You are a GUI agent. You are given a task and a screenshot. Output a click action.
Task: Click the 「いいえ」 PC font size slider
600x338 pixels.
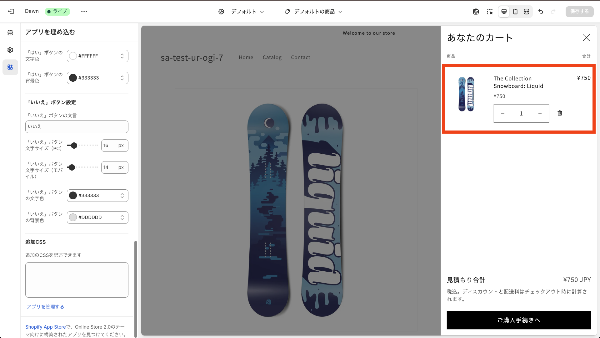pos(82,146)
